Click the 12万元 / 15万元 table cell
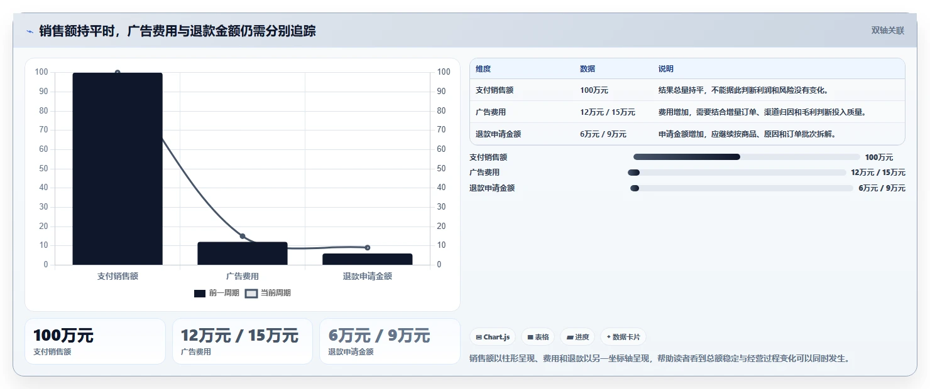The width and height of the screenshot is (930, 389). 608,112
